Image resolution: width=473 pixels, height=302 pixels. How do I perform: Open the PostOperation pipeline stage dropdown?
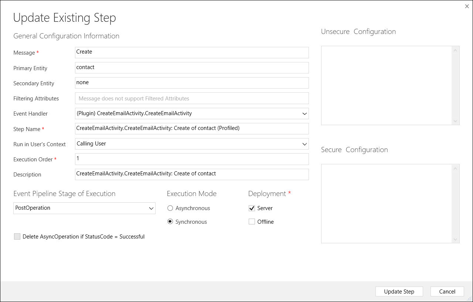click(x=84, y=208)
